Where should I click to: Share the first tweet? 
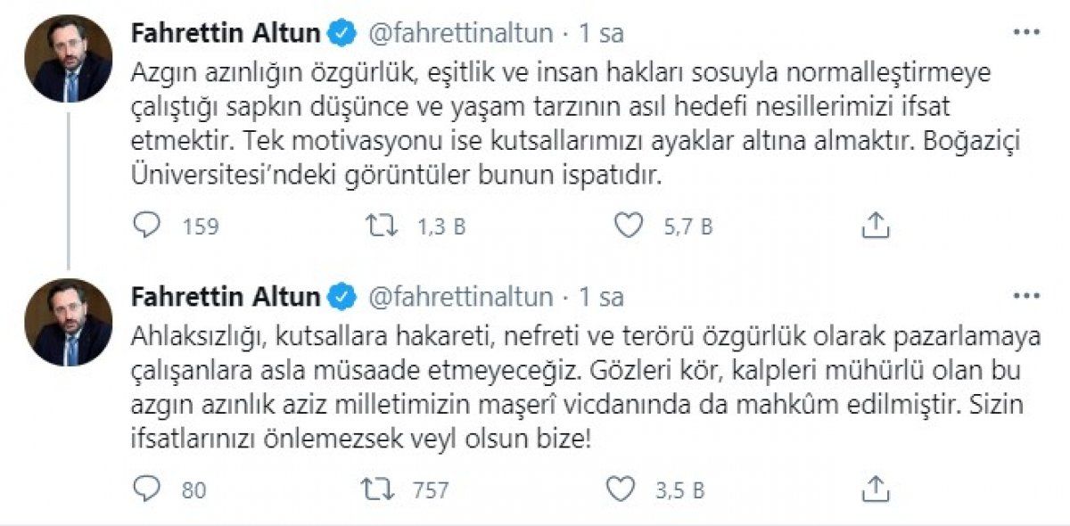tap(877, 226)
